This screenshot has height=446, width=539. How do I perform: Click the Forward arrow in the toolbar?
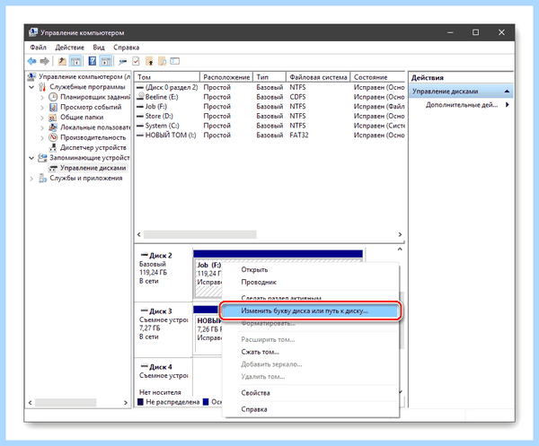coord(44,61)
